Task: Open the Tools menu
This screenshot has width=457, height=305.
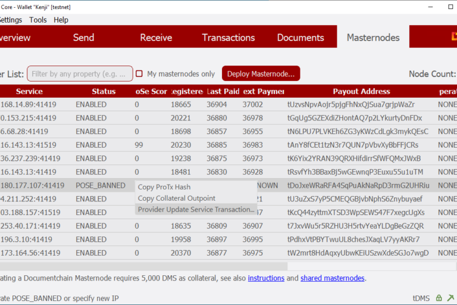Action: coord(38,20)
